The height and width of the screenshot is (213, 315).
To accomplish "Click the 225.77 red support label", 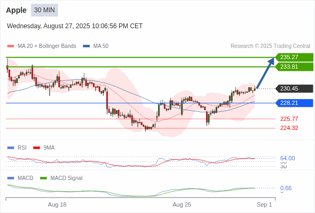I will tap(289, 119).
